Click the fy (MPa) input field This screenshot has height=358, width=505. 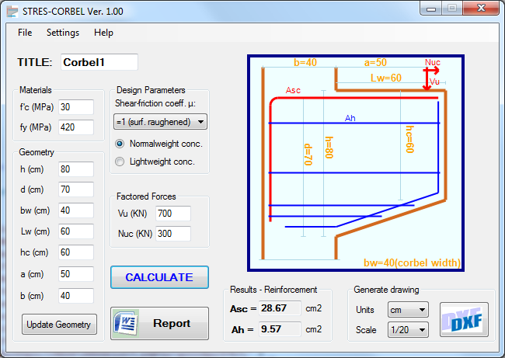76,127
